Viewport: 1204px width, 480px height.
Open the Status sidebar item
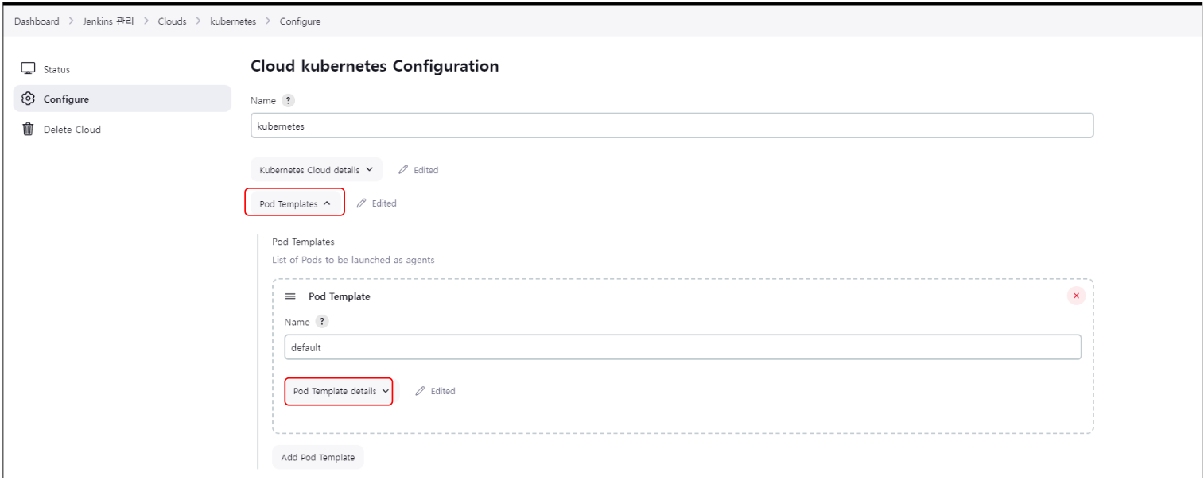[122, 69]
